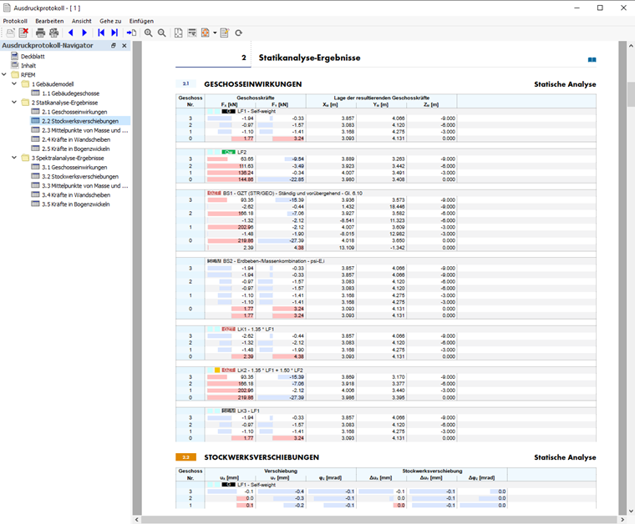Viewport: 635px width, 524px height.
Task: Select 2.3 Mittelpunkte von Masse tree item
Action: click(x=84, y=130)
